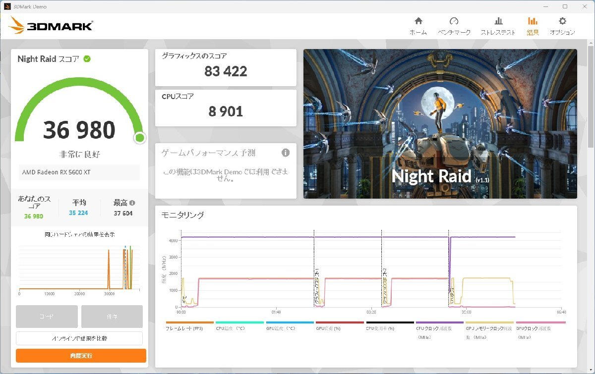Click the Night Raid artwork thumbnail

point(440,124)
